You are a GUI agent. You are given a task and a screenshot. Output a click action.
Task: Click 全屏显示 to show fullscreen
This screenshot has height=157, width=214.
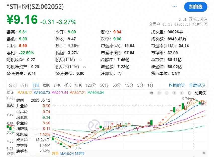197,85
